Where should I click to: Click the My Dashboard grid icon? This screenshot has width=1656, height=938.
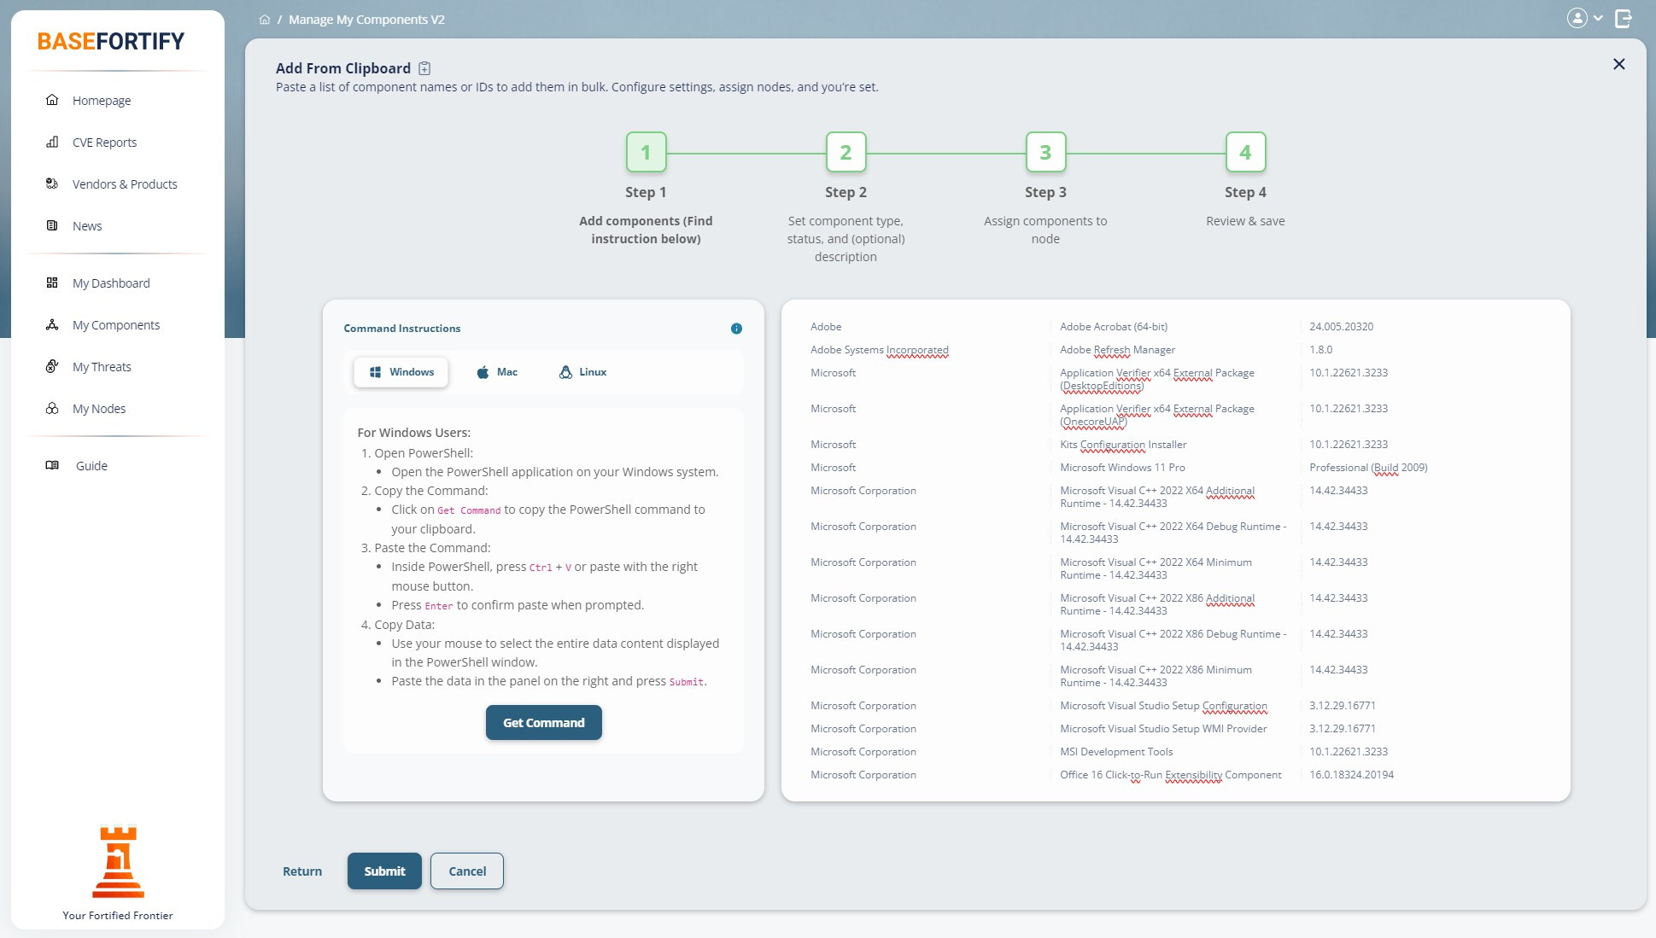(52, 283)
